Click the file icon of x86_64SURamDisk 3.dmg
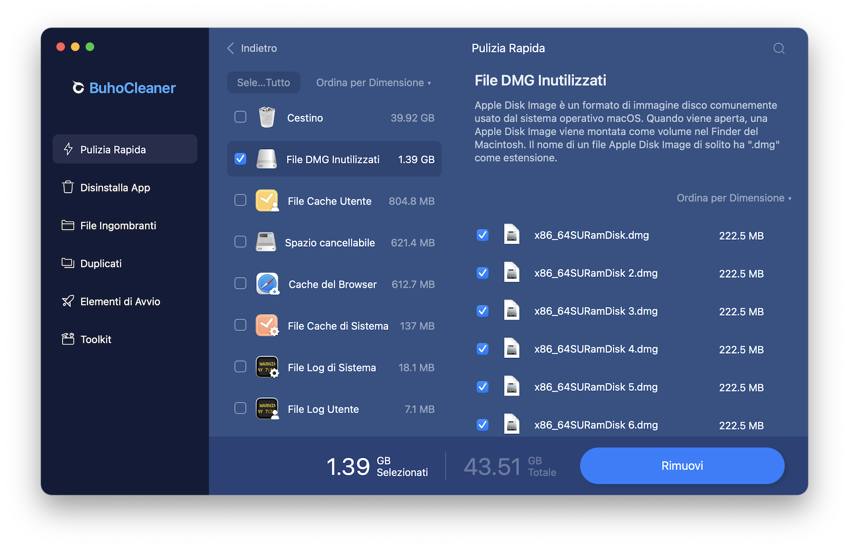 coord(512,310)
